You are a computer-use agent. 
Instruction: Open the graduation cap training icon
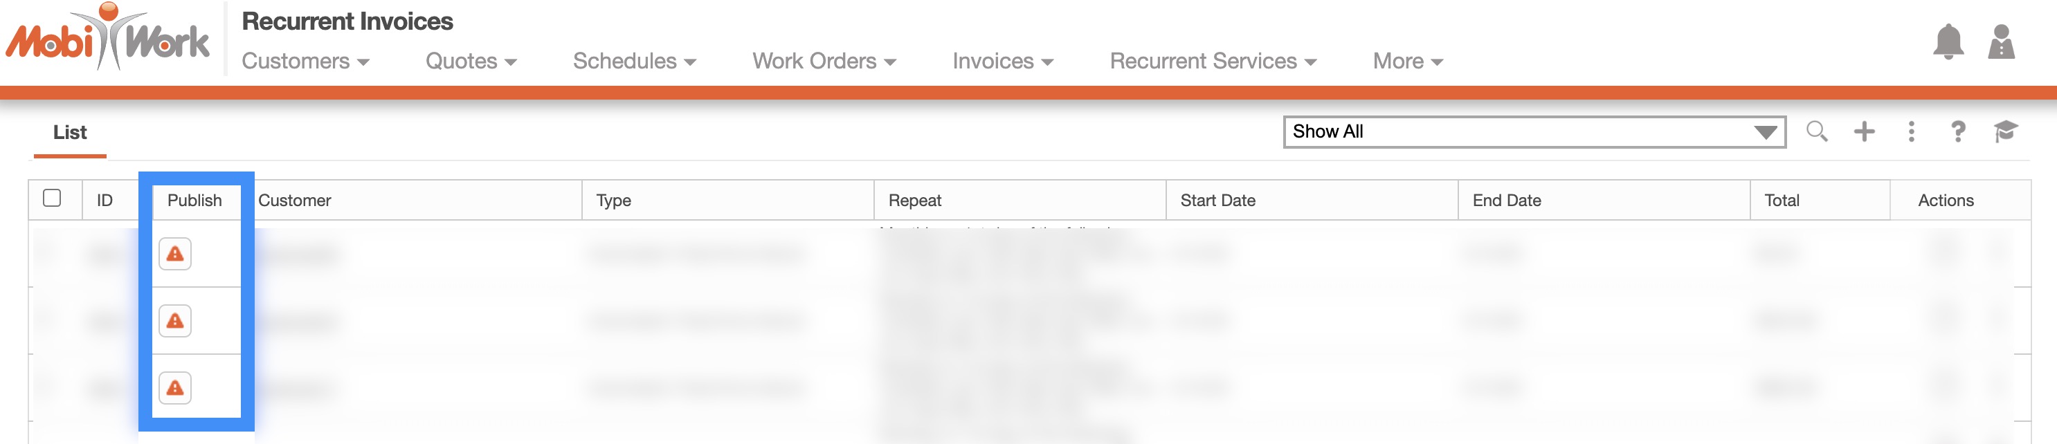2005,132
